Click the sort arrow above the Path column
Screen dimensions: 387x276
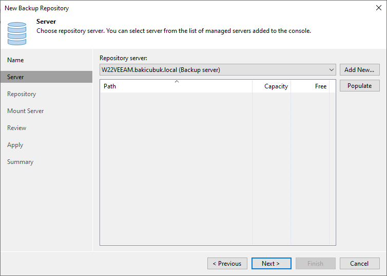pyautogui.click(x=177, y=82)
